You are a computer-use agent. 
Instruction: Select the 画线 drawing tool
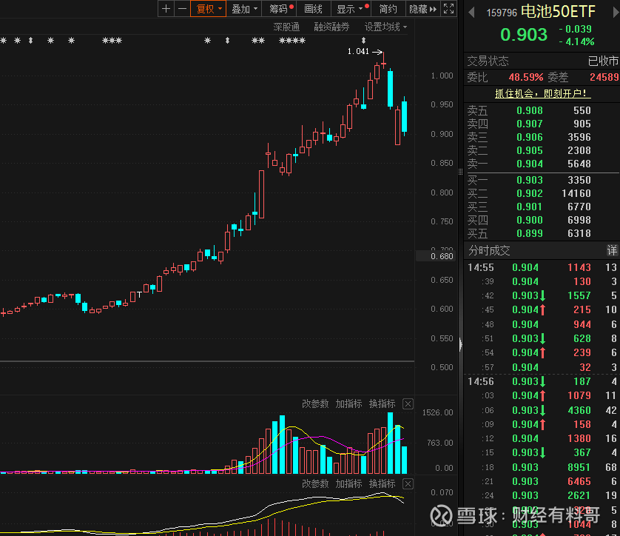(x=312, y=9)
